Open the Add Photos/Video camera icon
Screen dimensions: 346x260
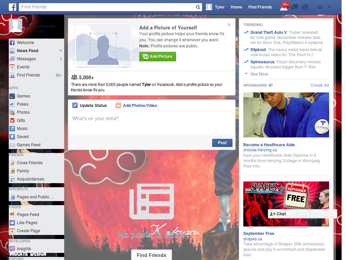tap(118, 105)
